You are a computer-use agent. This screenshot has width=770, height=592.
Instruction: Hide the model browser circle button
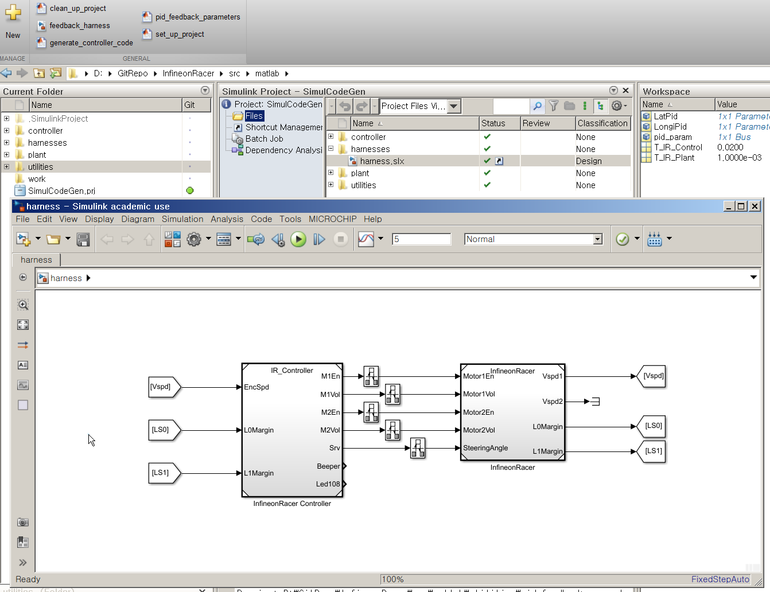pos(23,277)
